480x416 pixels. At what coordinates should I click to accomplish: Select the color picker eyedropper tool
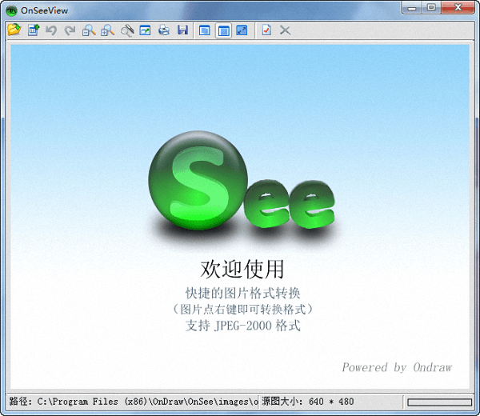tap(127, 30)
